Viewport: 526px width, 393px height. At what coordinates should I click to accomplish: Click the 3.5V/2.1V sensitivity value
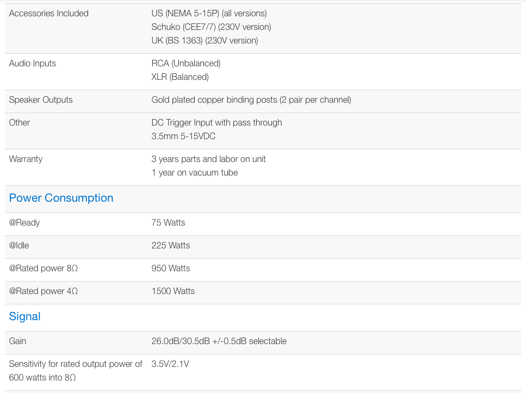tap(170, 364)
